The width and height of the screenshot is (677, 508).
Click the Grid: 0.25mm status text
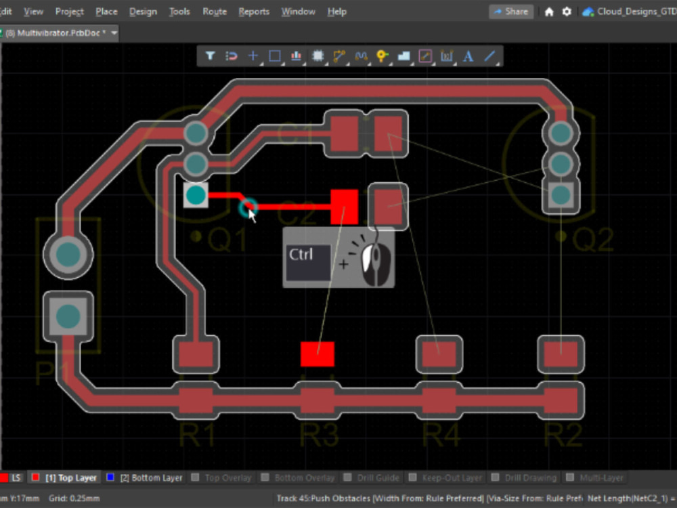74,499
